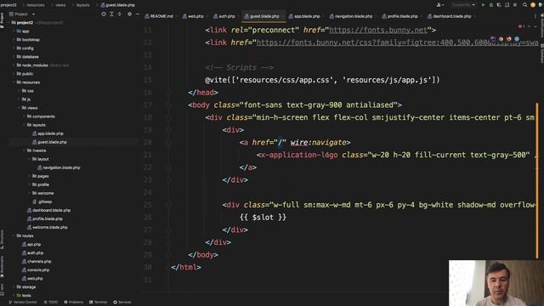Open the TODO tool window
This screenshot has width=544, height=306.
tap(51, 303)
